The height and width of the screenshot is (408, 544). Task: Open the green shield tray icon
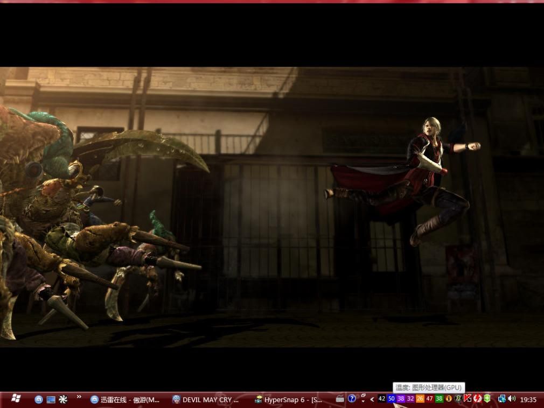(x=487, y=399)
